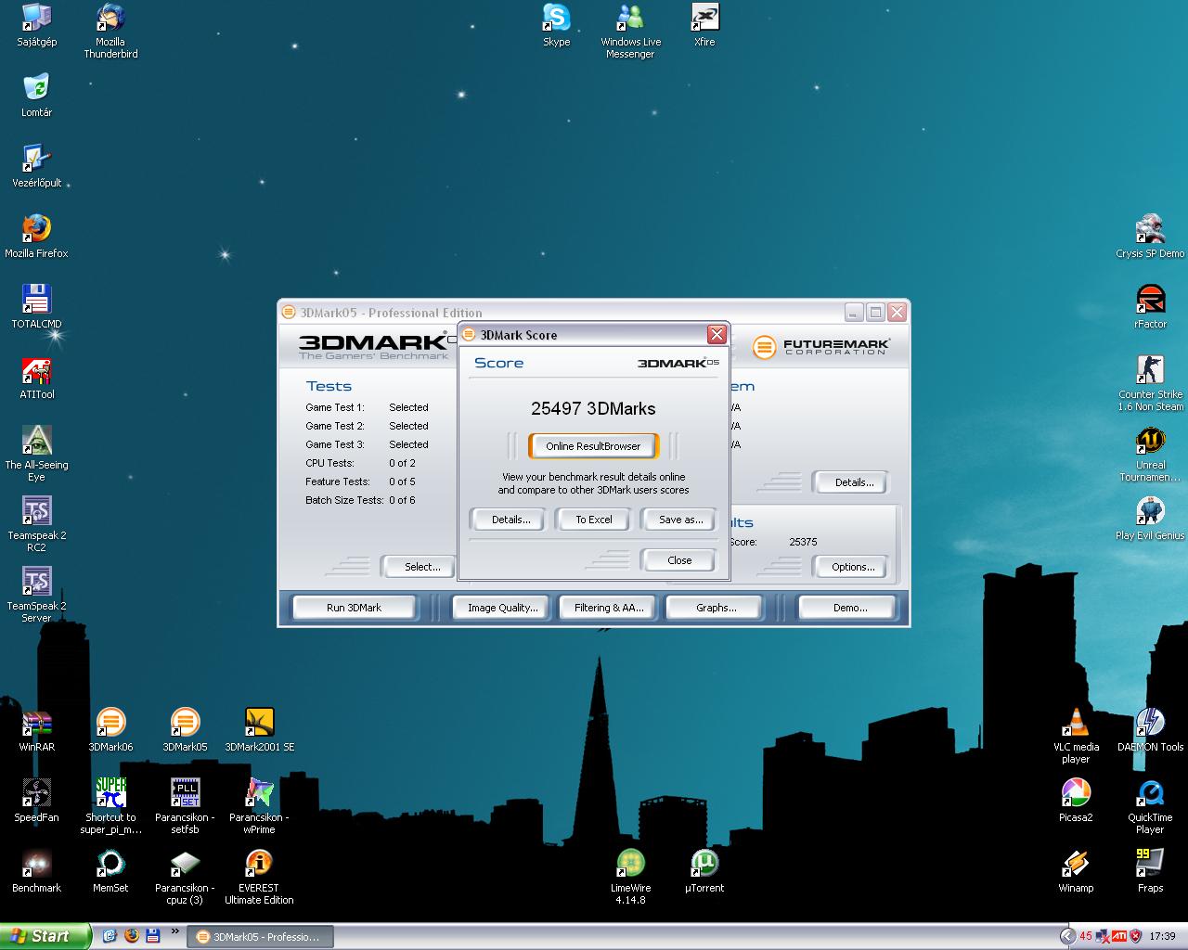Viewport: 1188px width, 950px height.
Task: Open TeamSpeak 2 Server desktop icon
Action: click(36, 596)
